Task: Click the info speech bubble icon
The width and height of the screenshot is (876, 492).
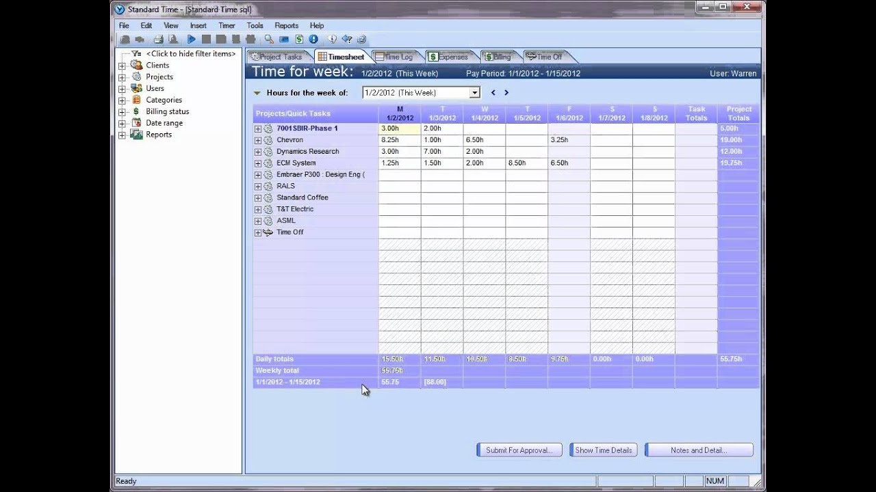Action: pyautogui.click(x=332, y=40)
